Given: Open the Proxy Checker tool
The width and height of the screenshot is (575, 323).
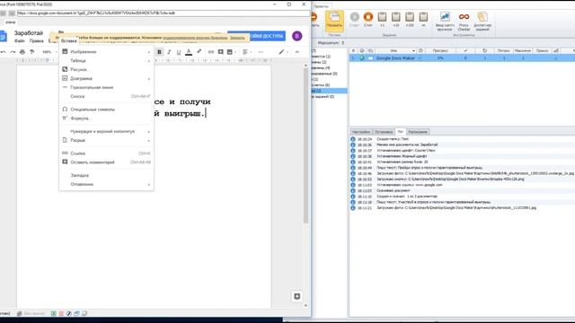Looking at the screenshot, I should pyautogui.click(x=464, y=22).
